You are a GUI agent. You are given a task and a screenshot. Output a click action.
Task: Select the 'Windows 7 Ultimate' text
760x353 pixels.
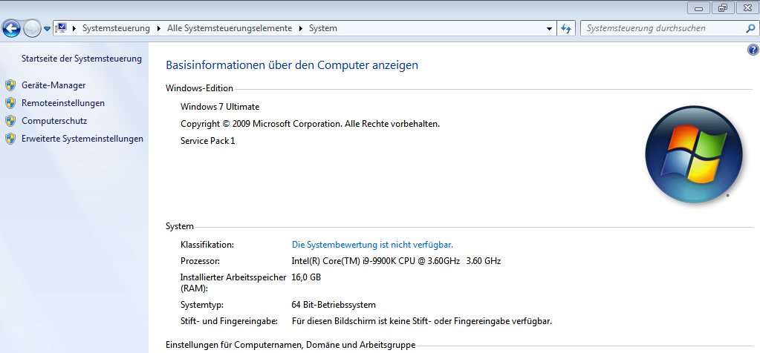(x=220, y=107)
